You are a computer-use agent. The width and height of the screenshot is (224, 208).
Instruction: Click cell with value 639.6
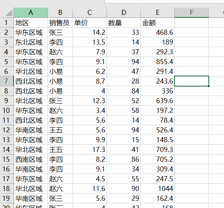[x=157, y=101]
